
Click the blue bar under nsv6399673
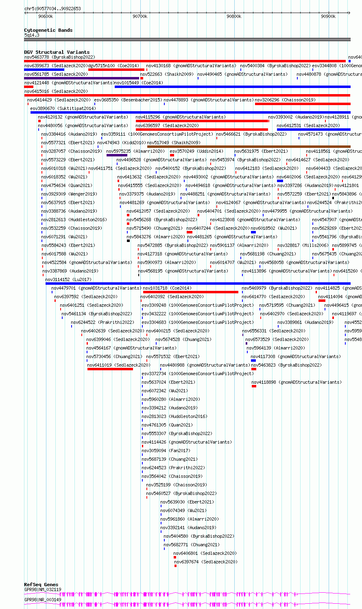click(44, 70)
